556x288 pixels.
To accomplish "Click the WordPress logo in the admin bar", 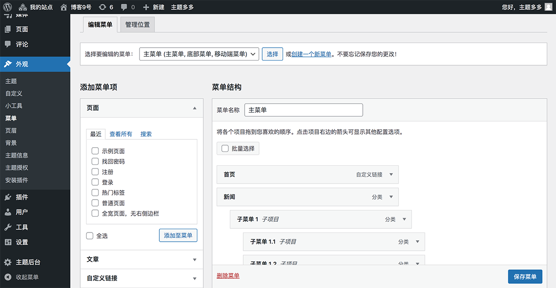I will 7,7.
